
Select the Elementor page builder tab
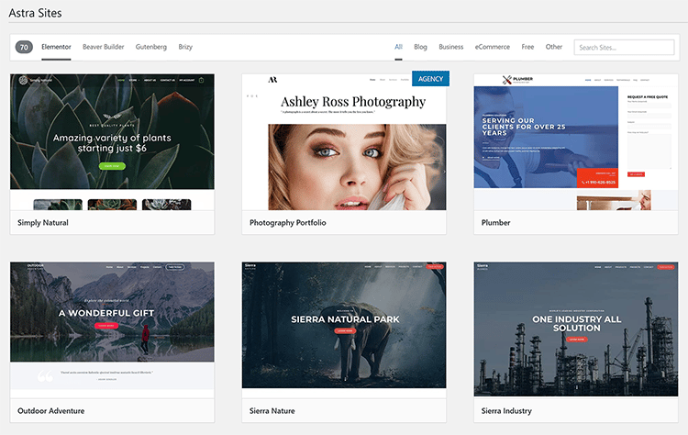(x=56, y=47)
